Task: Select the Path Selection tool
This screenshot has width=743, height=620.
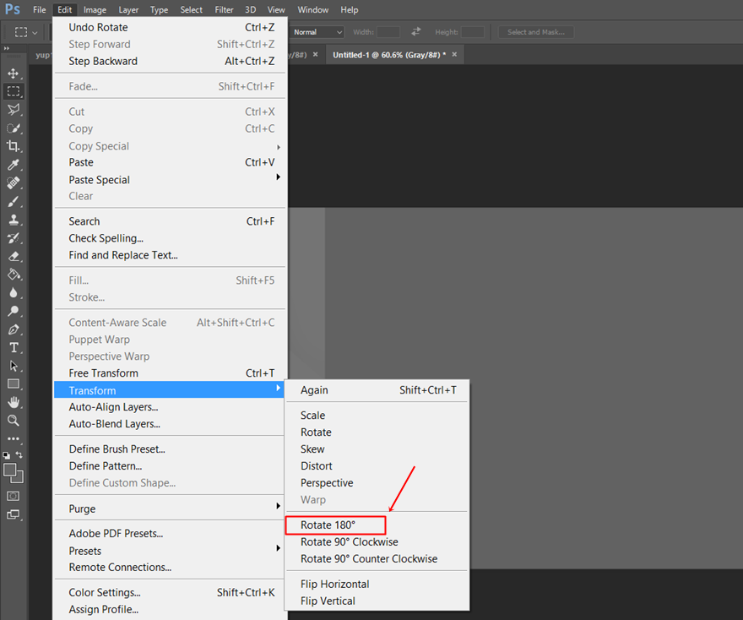Action: click(14, 366)
